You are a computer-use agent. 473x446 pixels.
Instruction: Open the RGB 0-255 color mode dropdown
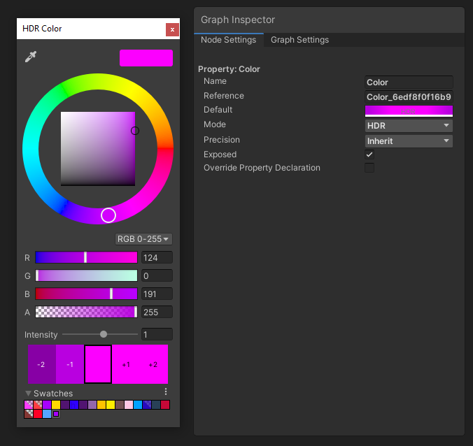click(143, 239)
